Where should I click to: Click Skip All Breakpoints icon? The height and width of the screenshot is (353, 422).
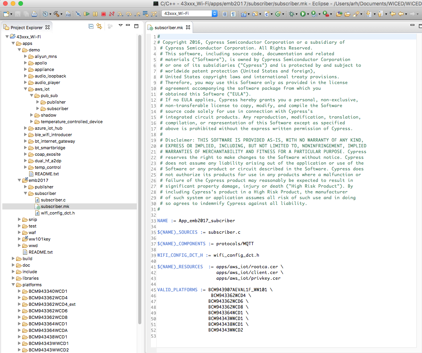point(79,14)
